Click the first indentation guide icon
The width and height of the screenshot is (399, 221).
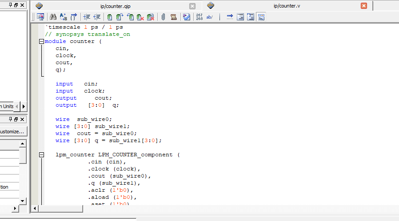pos(240,17)
